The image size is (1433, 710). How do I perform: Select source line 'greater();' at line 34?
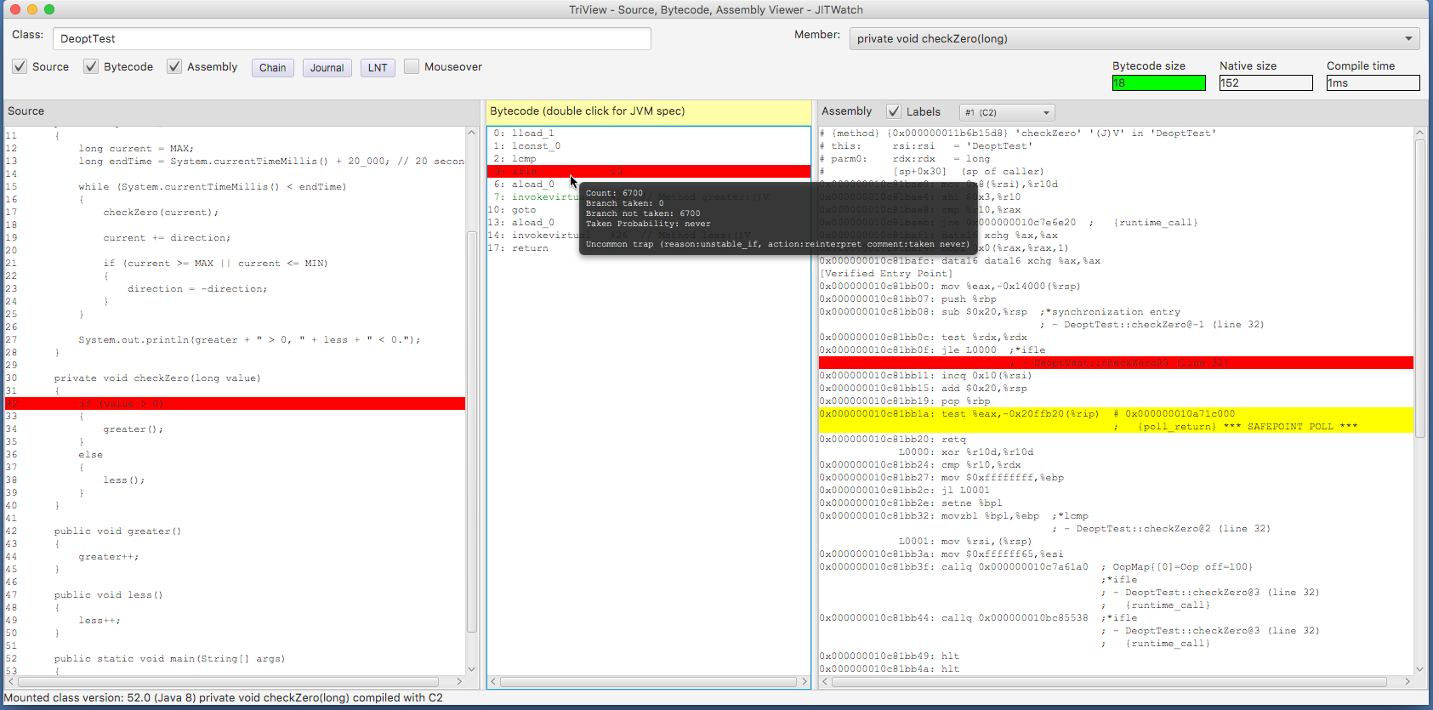[x=133, y=429]
